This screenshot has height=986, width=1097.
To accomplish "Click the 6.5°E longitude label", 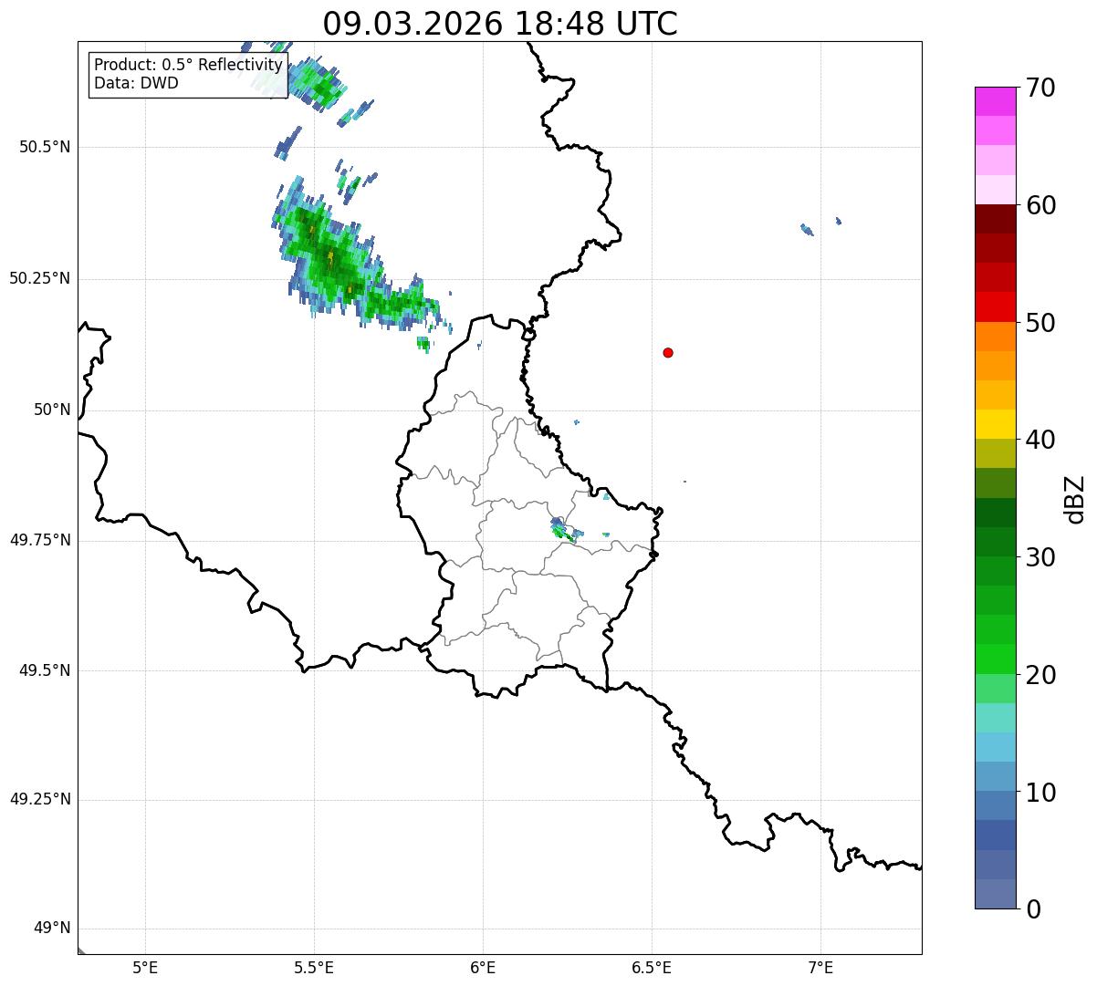I will click(652, 967).
